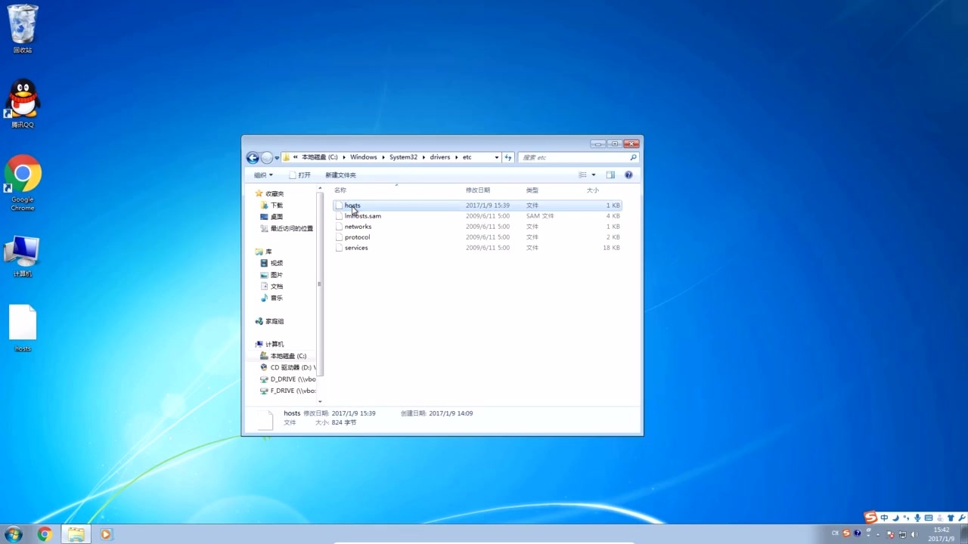
Task: Select 本地磁盘 (C:) in address breadcrumb
Action: (x=319, y=157)
